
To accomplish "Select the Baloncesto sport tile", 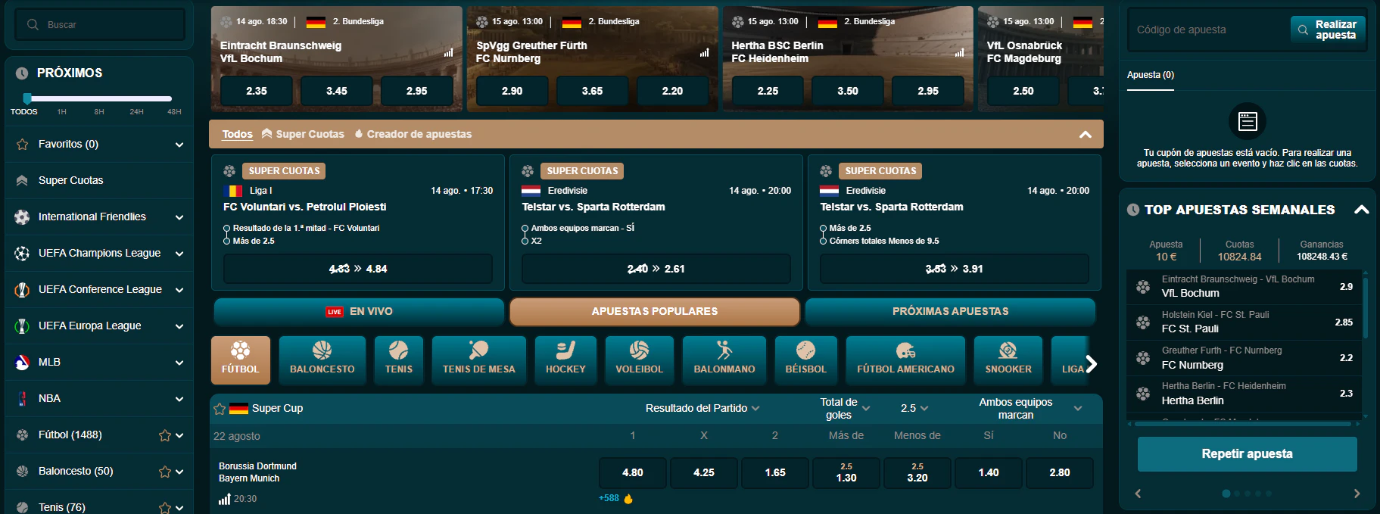I will [322, 360].
